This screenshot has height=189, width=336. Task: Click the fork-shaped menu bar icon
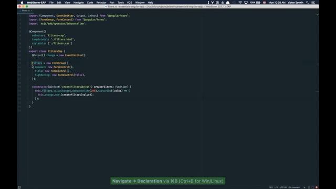coord(213,3)
